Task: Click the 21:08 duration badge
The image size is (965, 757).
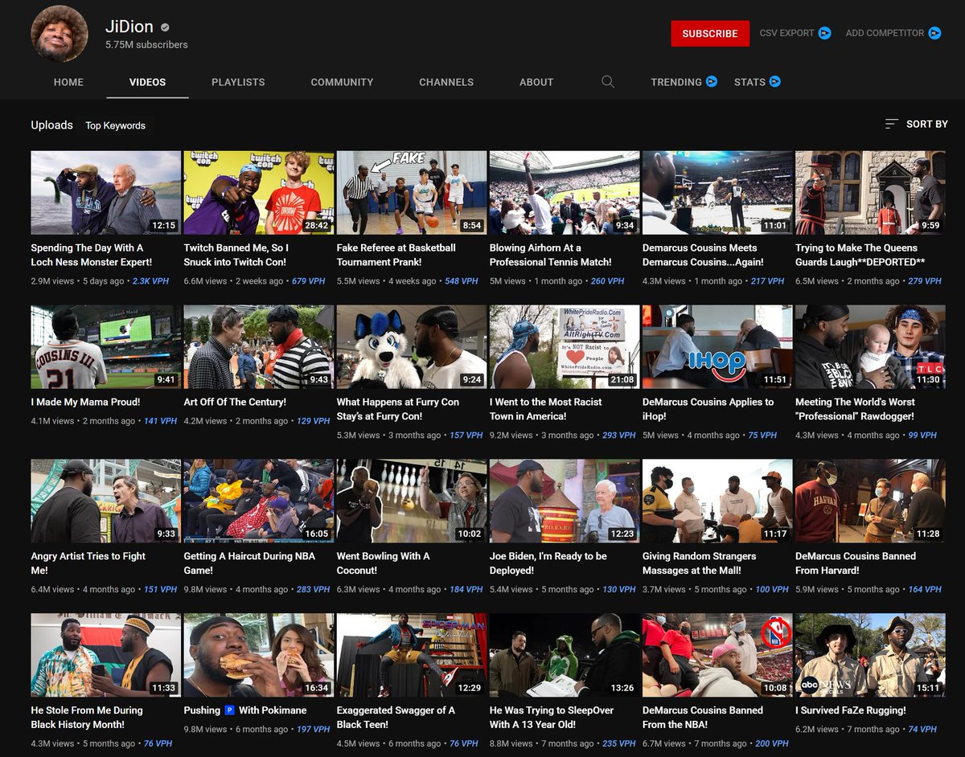Action: click(x=622, y=379)
